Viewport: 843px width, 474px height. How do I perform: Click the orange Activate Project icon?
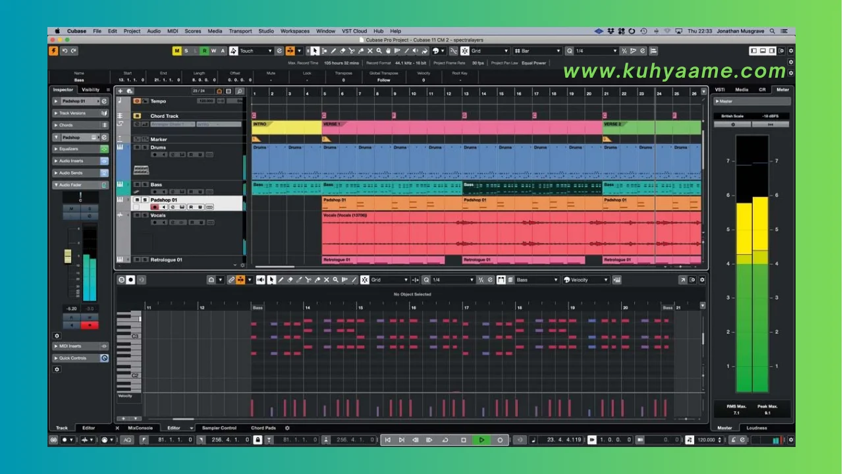point(53,51)
